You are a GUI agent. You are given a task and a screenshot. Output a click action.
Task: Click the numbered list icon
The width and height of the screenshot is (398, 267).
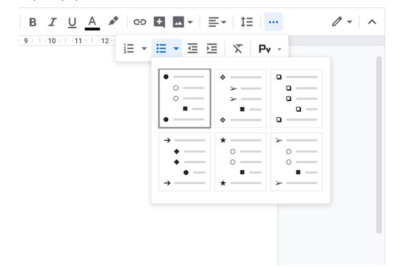(129, 48)
